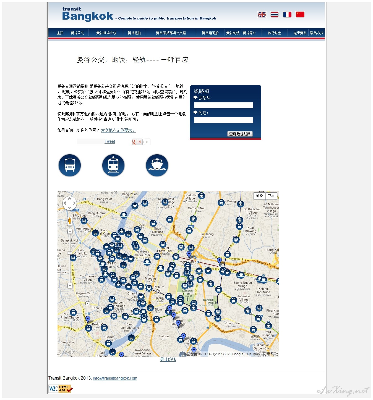Click the blue pin near Bukkhalo
This screenshot has height=400, width=373.
coord(88,320)
